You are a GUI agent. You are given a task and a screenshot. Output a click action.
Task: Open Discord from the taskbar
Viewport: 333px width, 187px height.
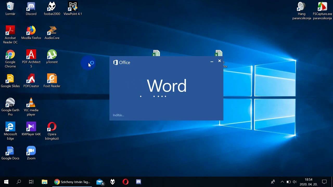click(x=138, y=182)
